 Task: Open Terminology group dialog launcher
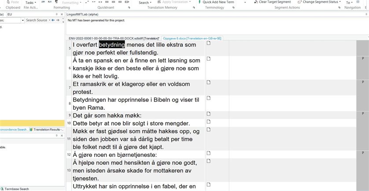233,7
